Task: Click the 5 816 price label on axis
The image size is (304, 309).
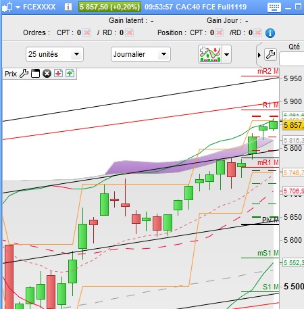Action: pos(293,140)
